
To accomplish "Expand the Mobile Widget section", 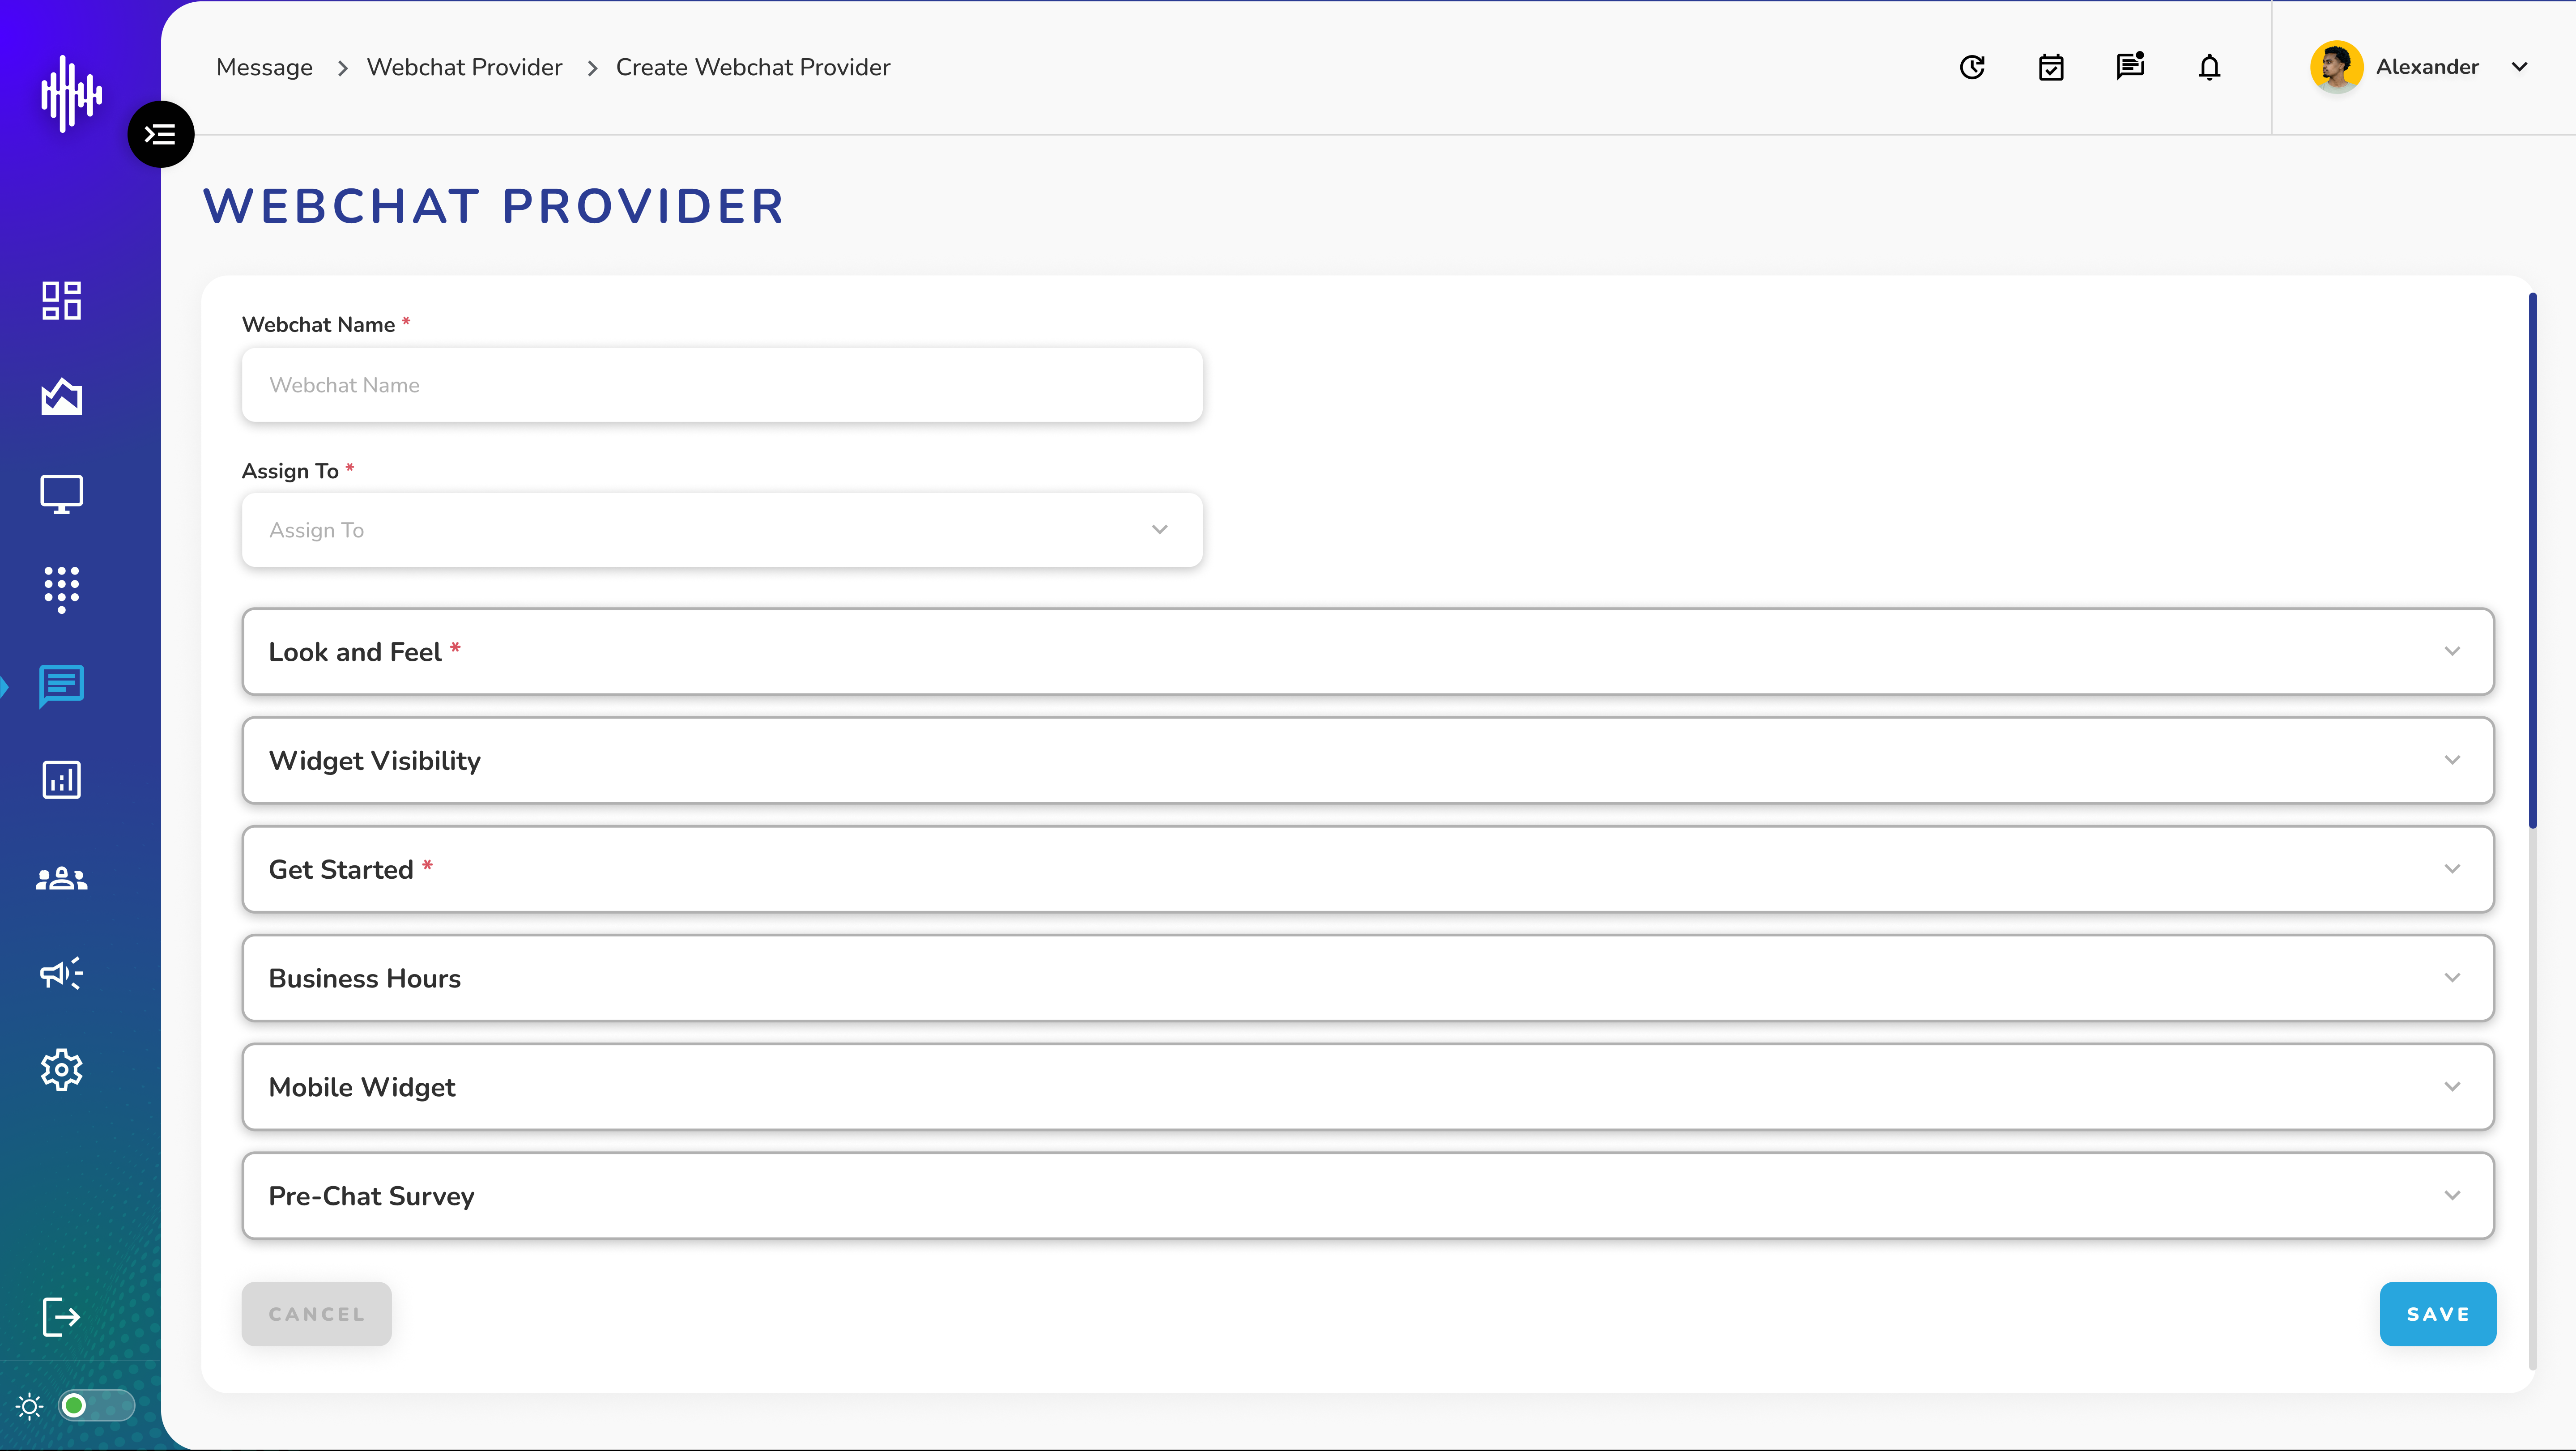I will (1368, 1087).
